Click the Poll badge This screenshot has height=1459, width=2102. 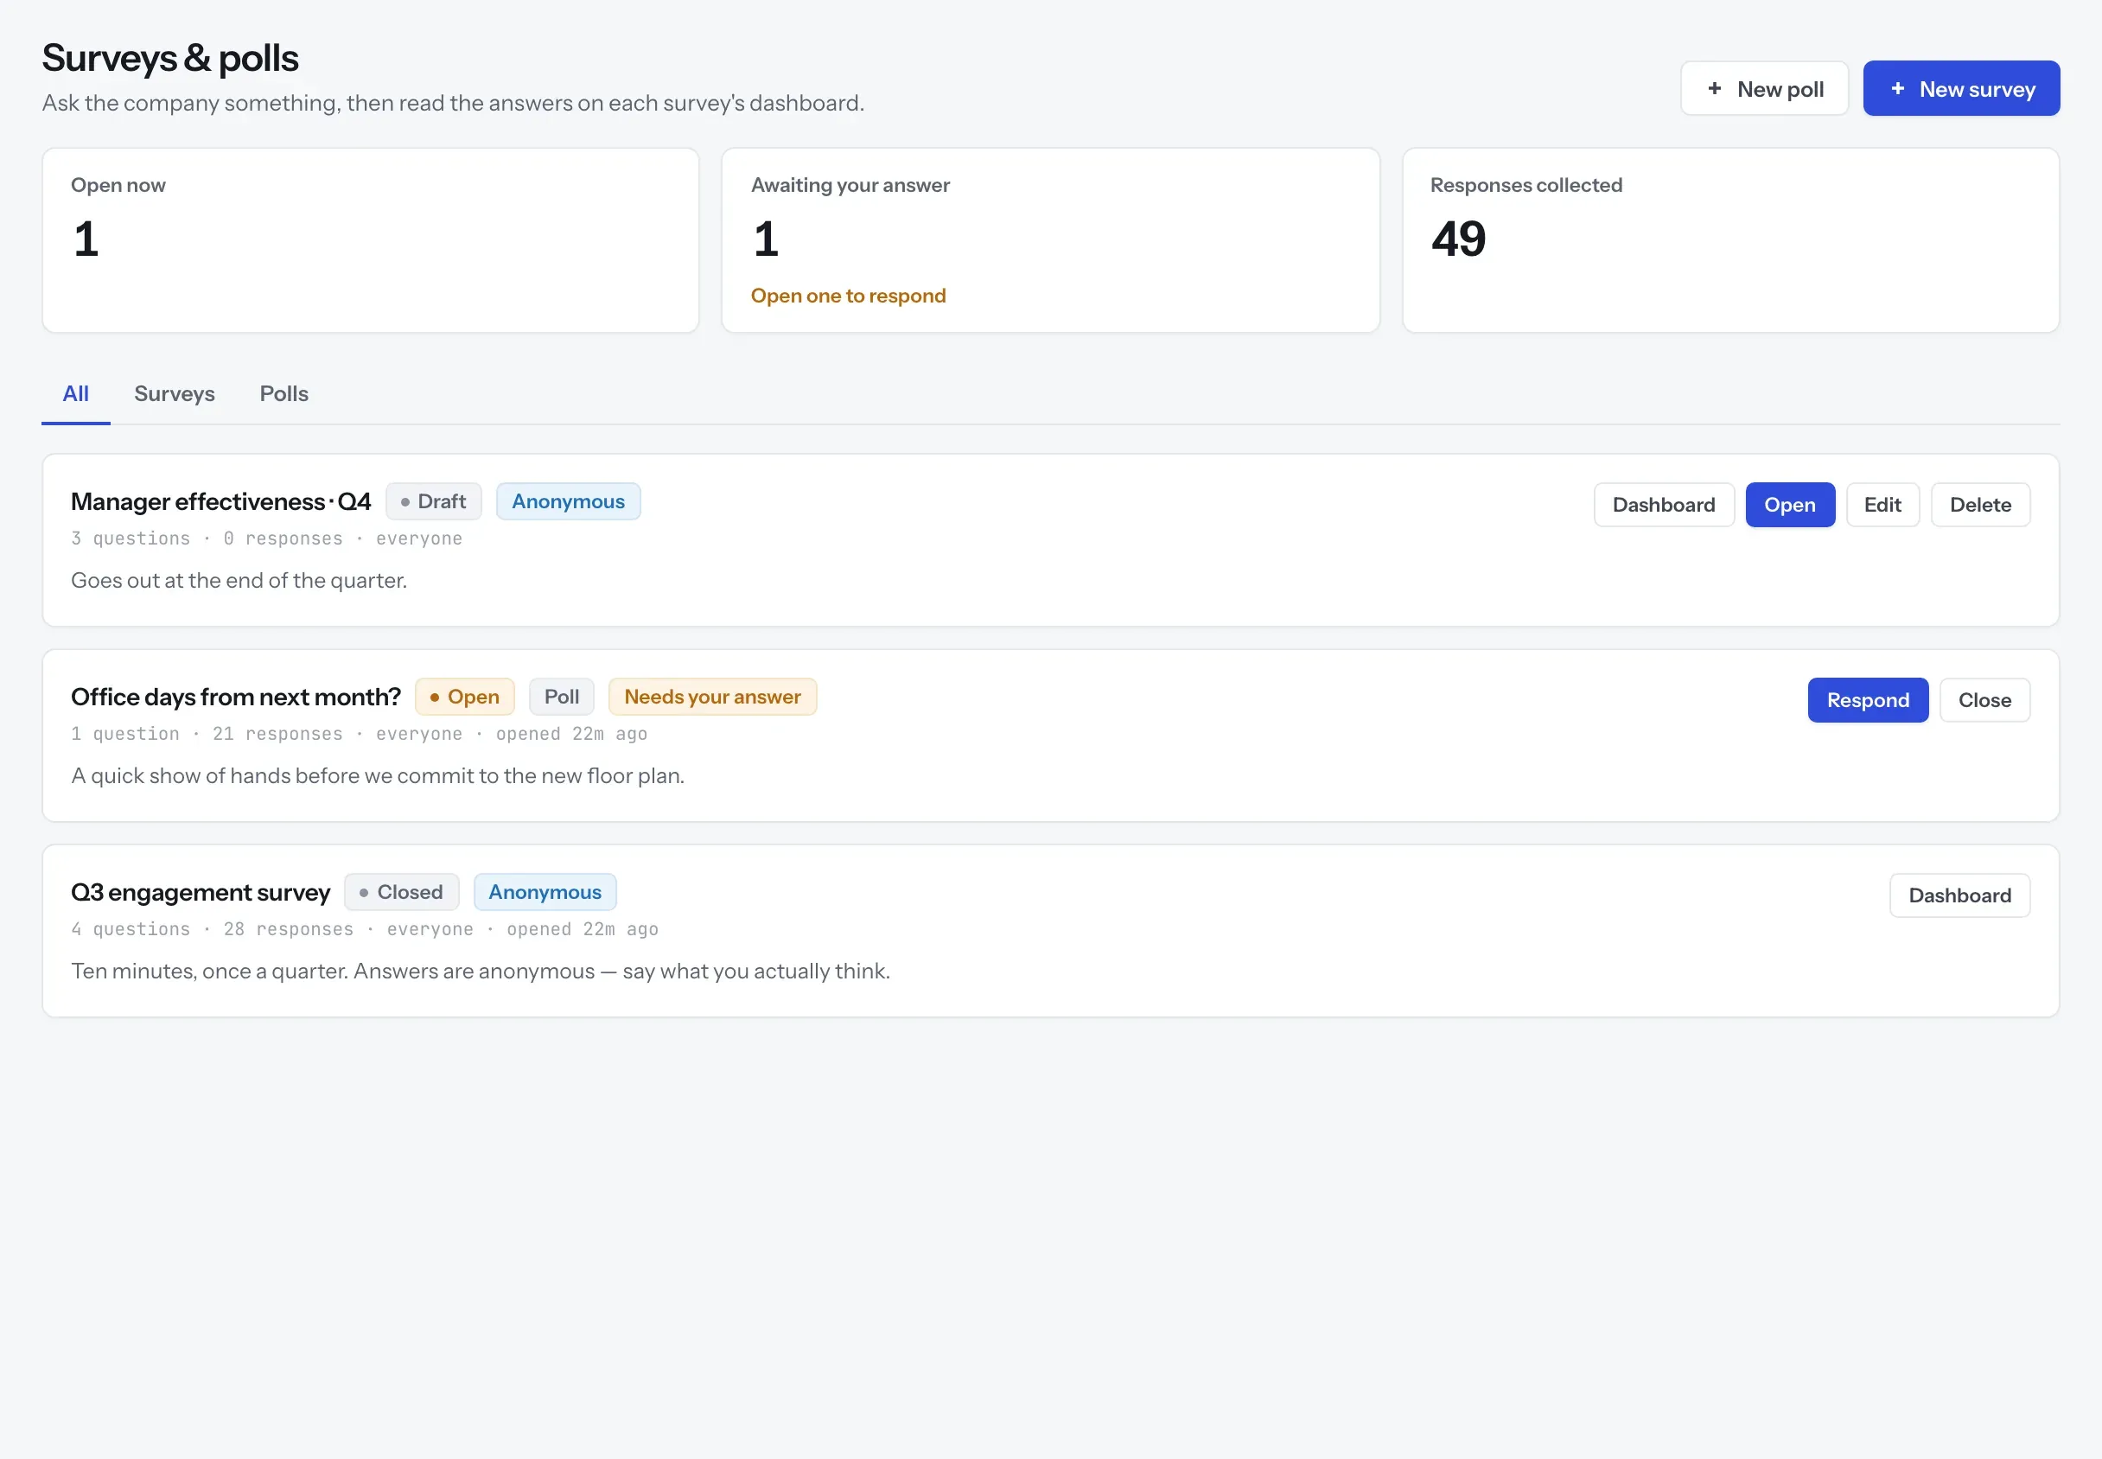coord(562,698)
